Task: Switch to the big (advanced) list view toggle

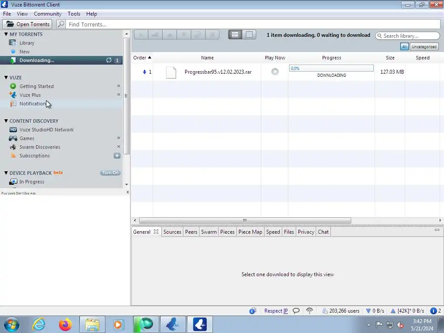Action: pos(235,35)
